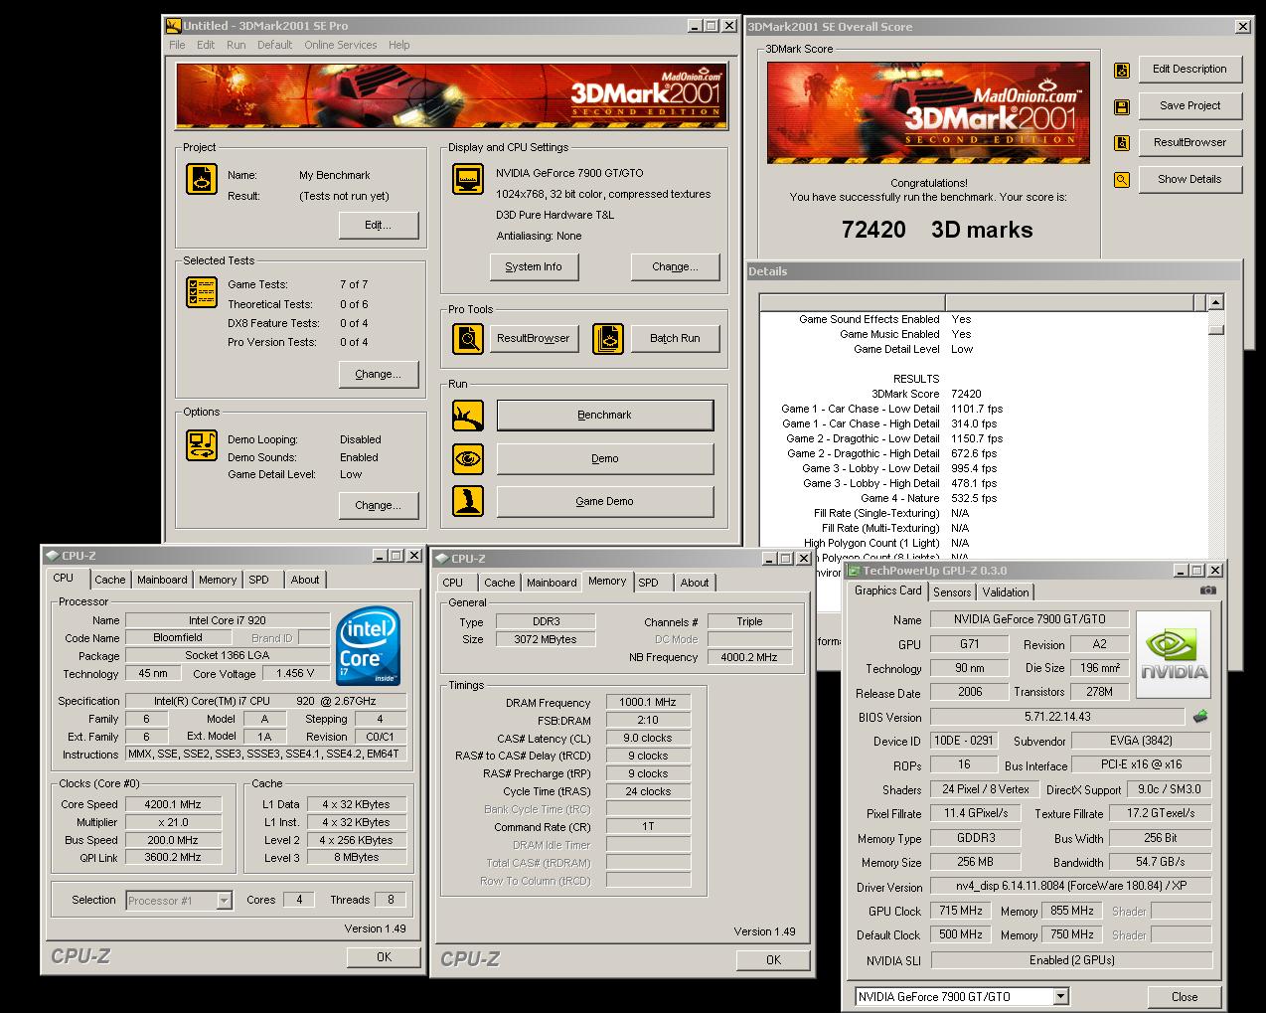Click the Batch Run icon in Pro Tools
The height and width of the screenshot is (1013, 1266).
tap(607, 338)
